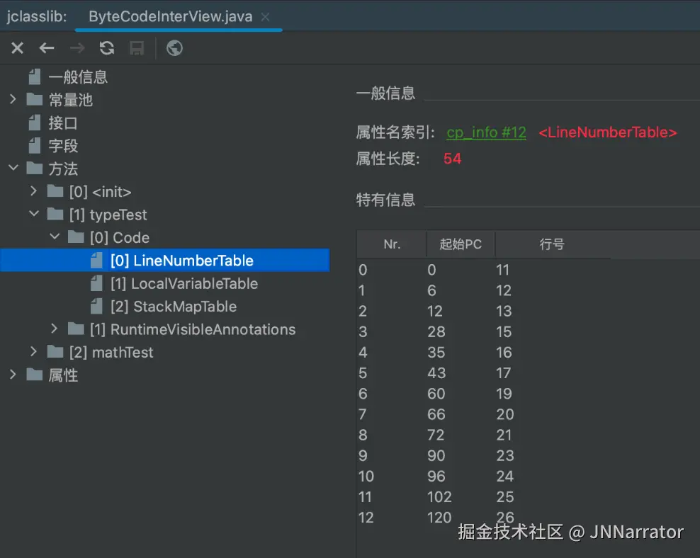Viewport: 700px width, 558px height.
Task: Click the folder icon beside [2] mathTest
Action: tap(55, 352)
